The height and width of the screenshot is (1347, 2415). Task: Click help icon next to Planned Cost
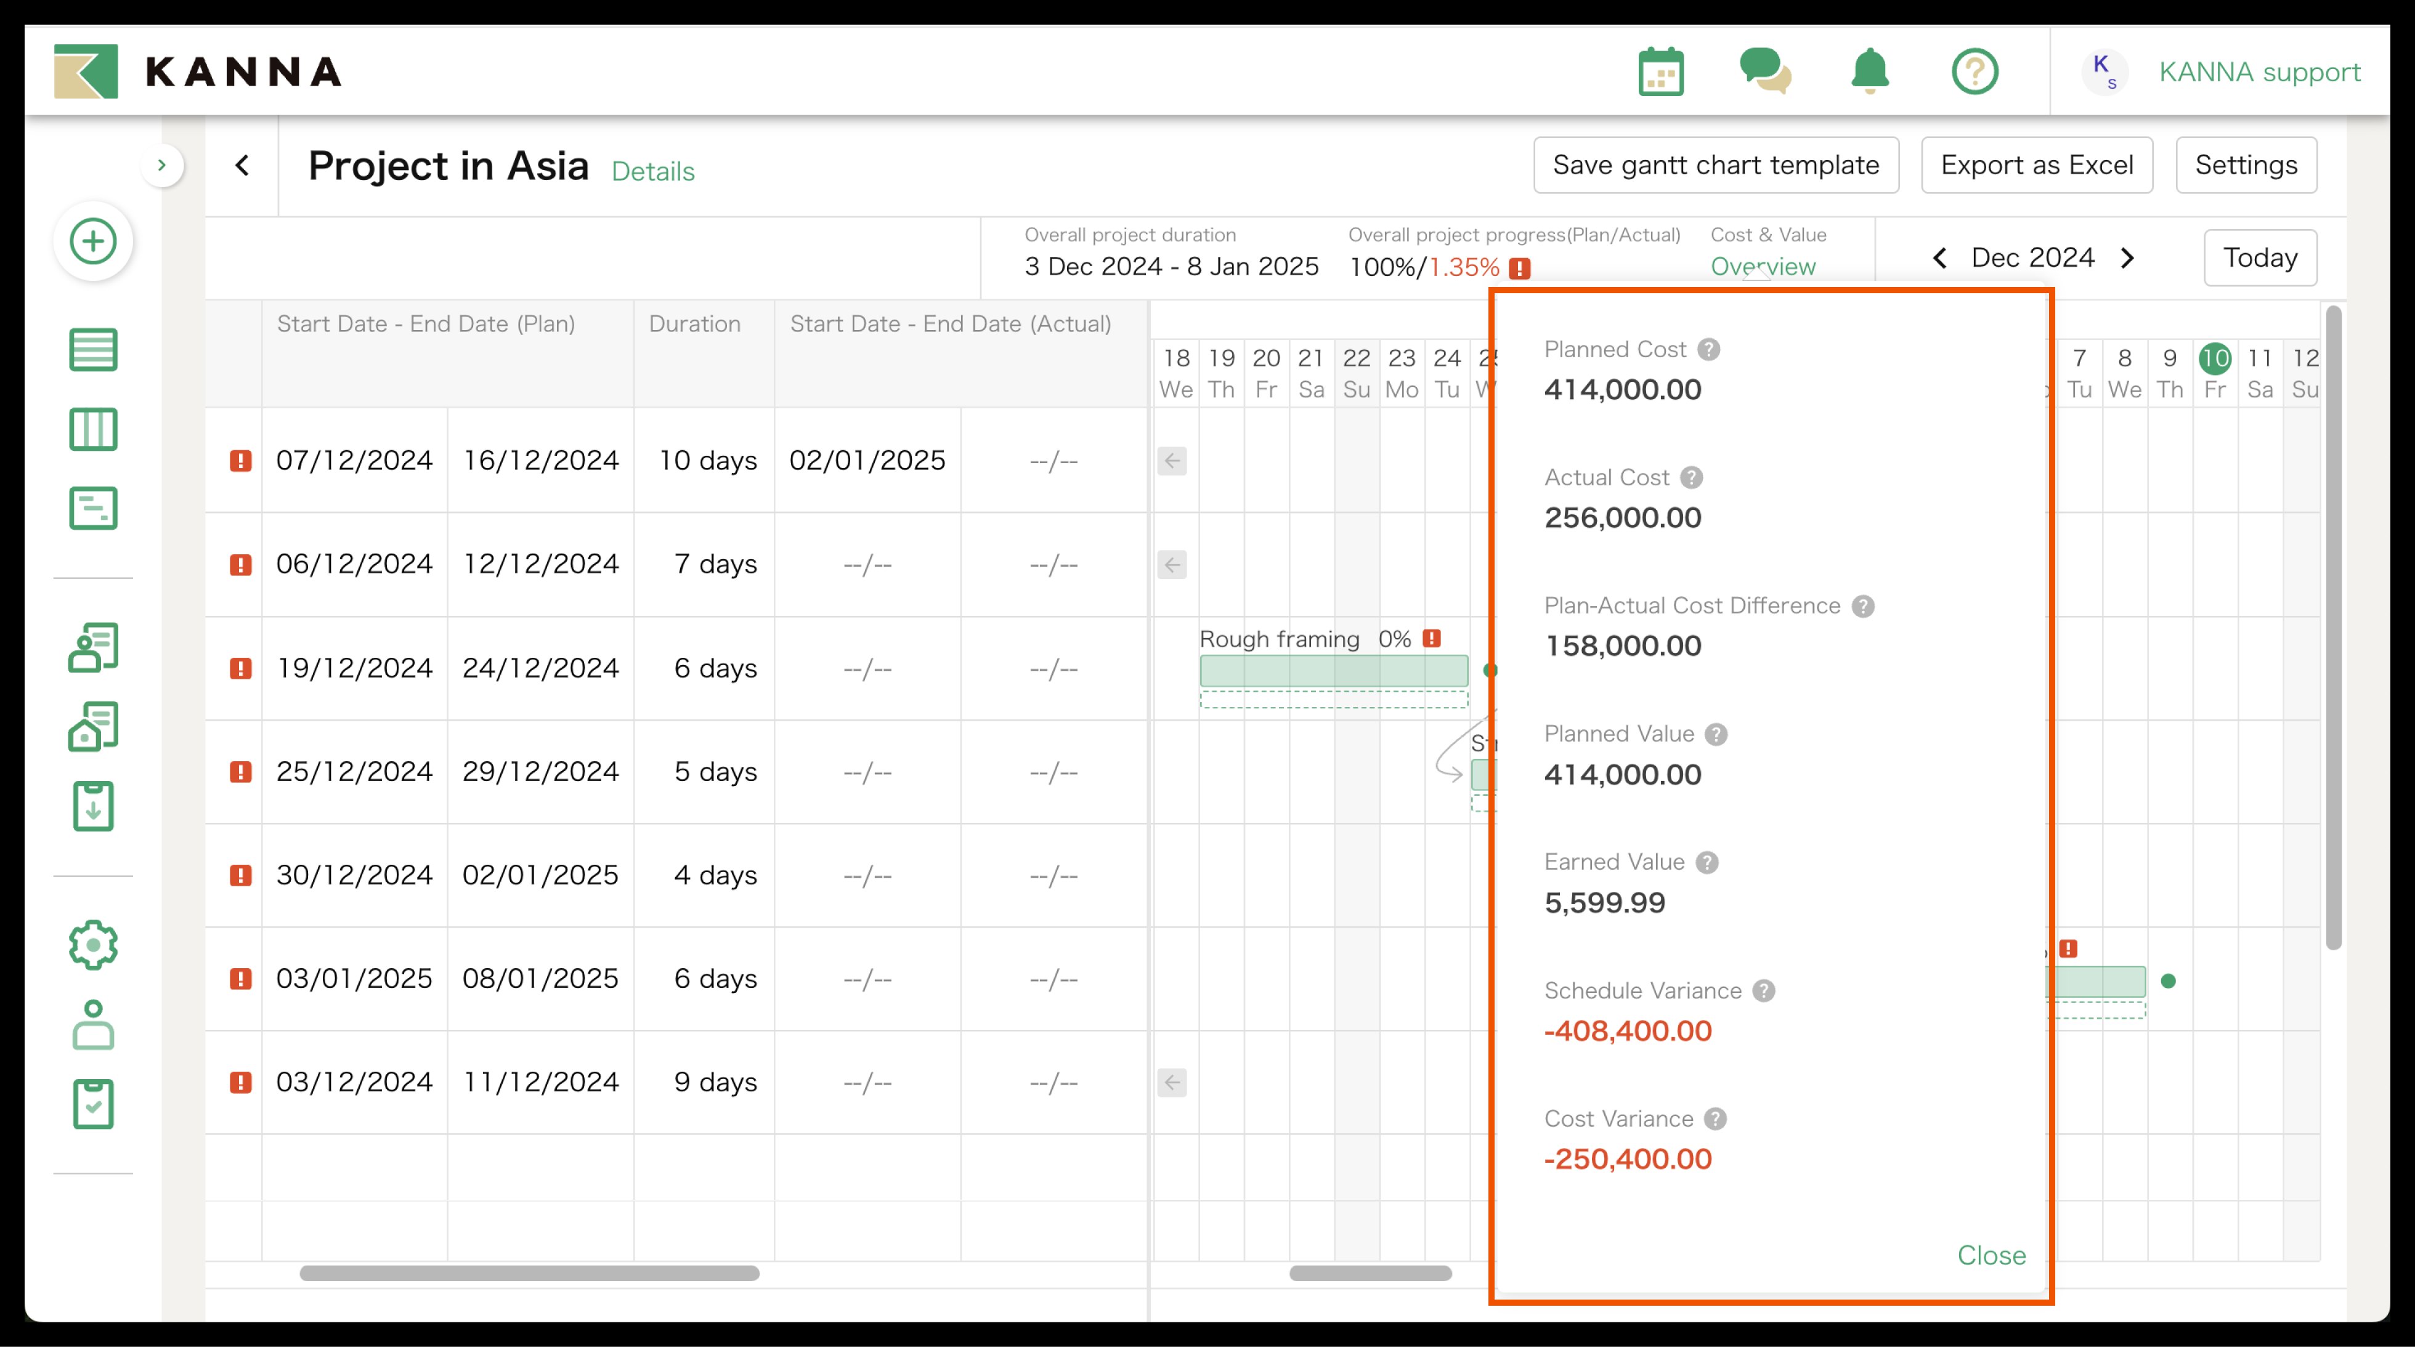(1709, 350)
